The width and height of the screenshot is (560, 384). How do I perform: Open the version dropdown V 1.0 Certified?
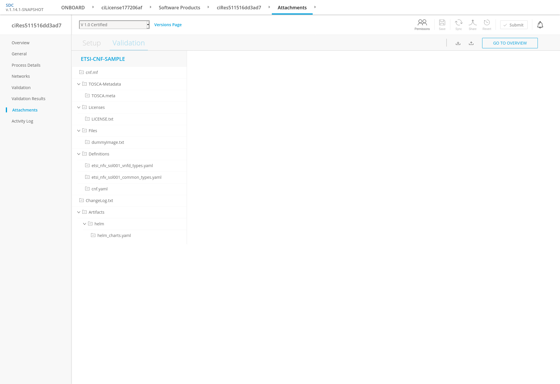click(x=114, y=25)
